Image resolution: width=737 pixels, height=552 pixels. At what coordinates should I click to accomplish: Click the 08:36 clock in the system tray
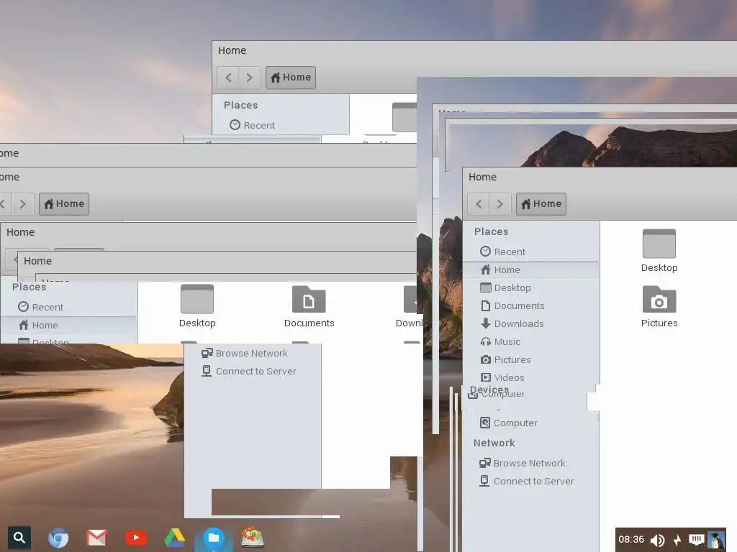pyautogui.click(x=631, y=539)
